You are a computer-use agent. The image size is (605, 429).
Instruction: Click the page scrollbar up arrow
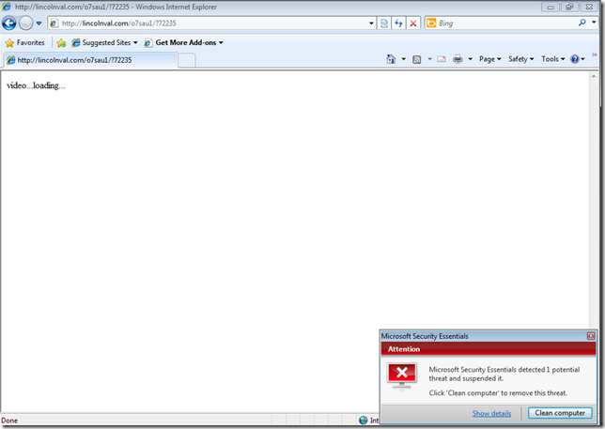point(594,76)
